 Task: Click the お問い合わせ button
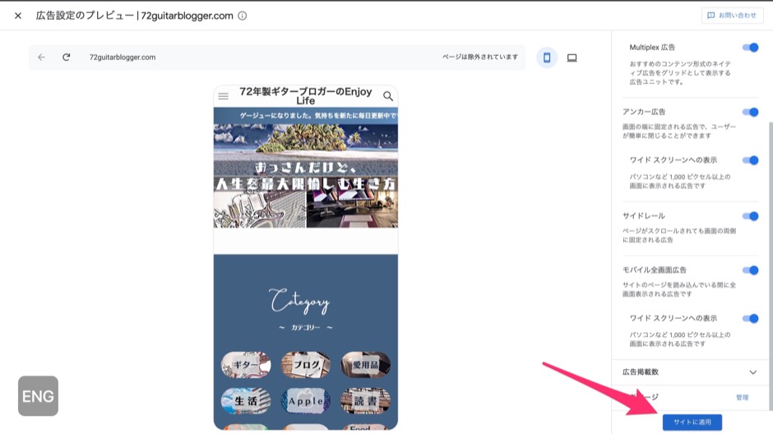(x=732, y=16)
